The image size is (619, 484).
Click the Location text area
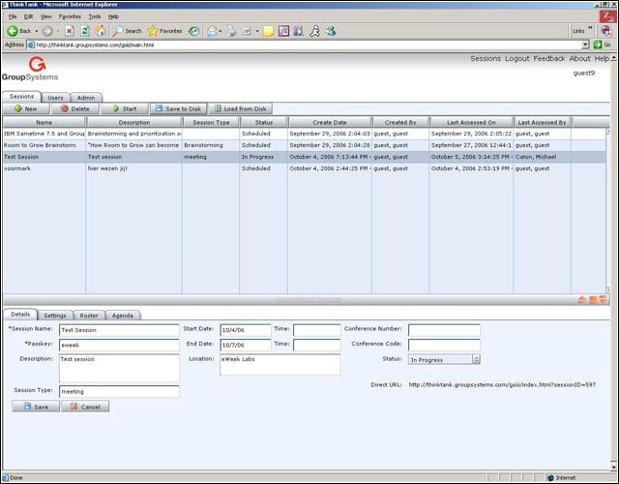coord(280,364)
